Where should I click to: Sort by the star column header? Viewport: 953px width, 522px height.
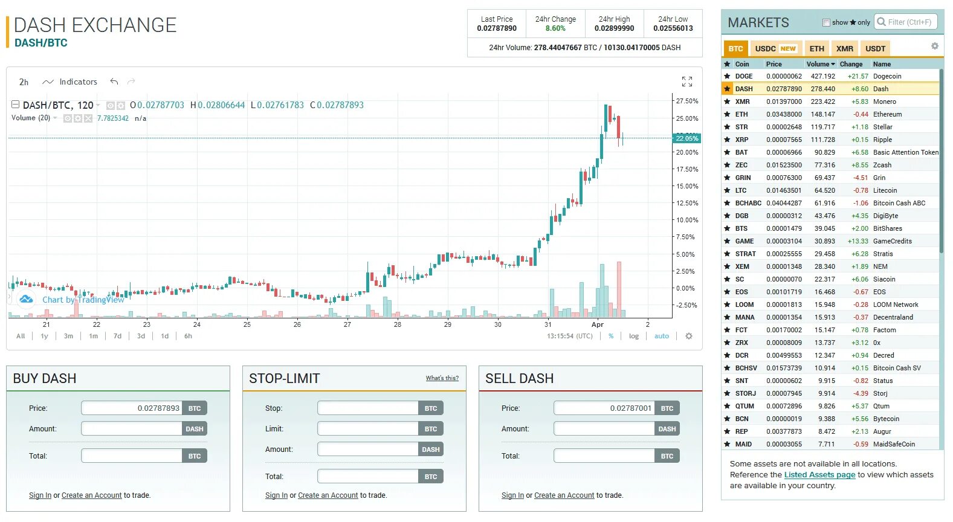click(x=728, y=64)
